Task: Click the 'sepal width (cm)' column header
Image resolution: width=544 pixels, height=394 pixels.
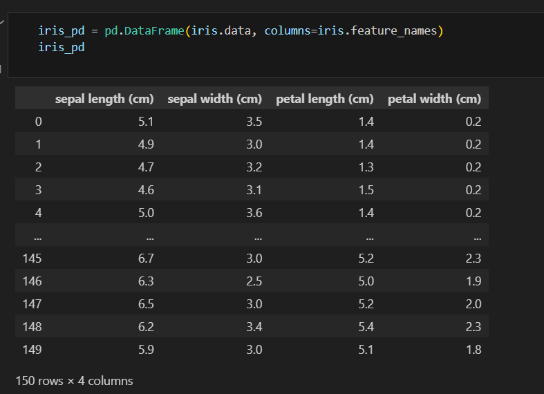Action: tap(215, 99)
